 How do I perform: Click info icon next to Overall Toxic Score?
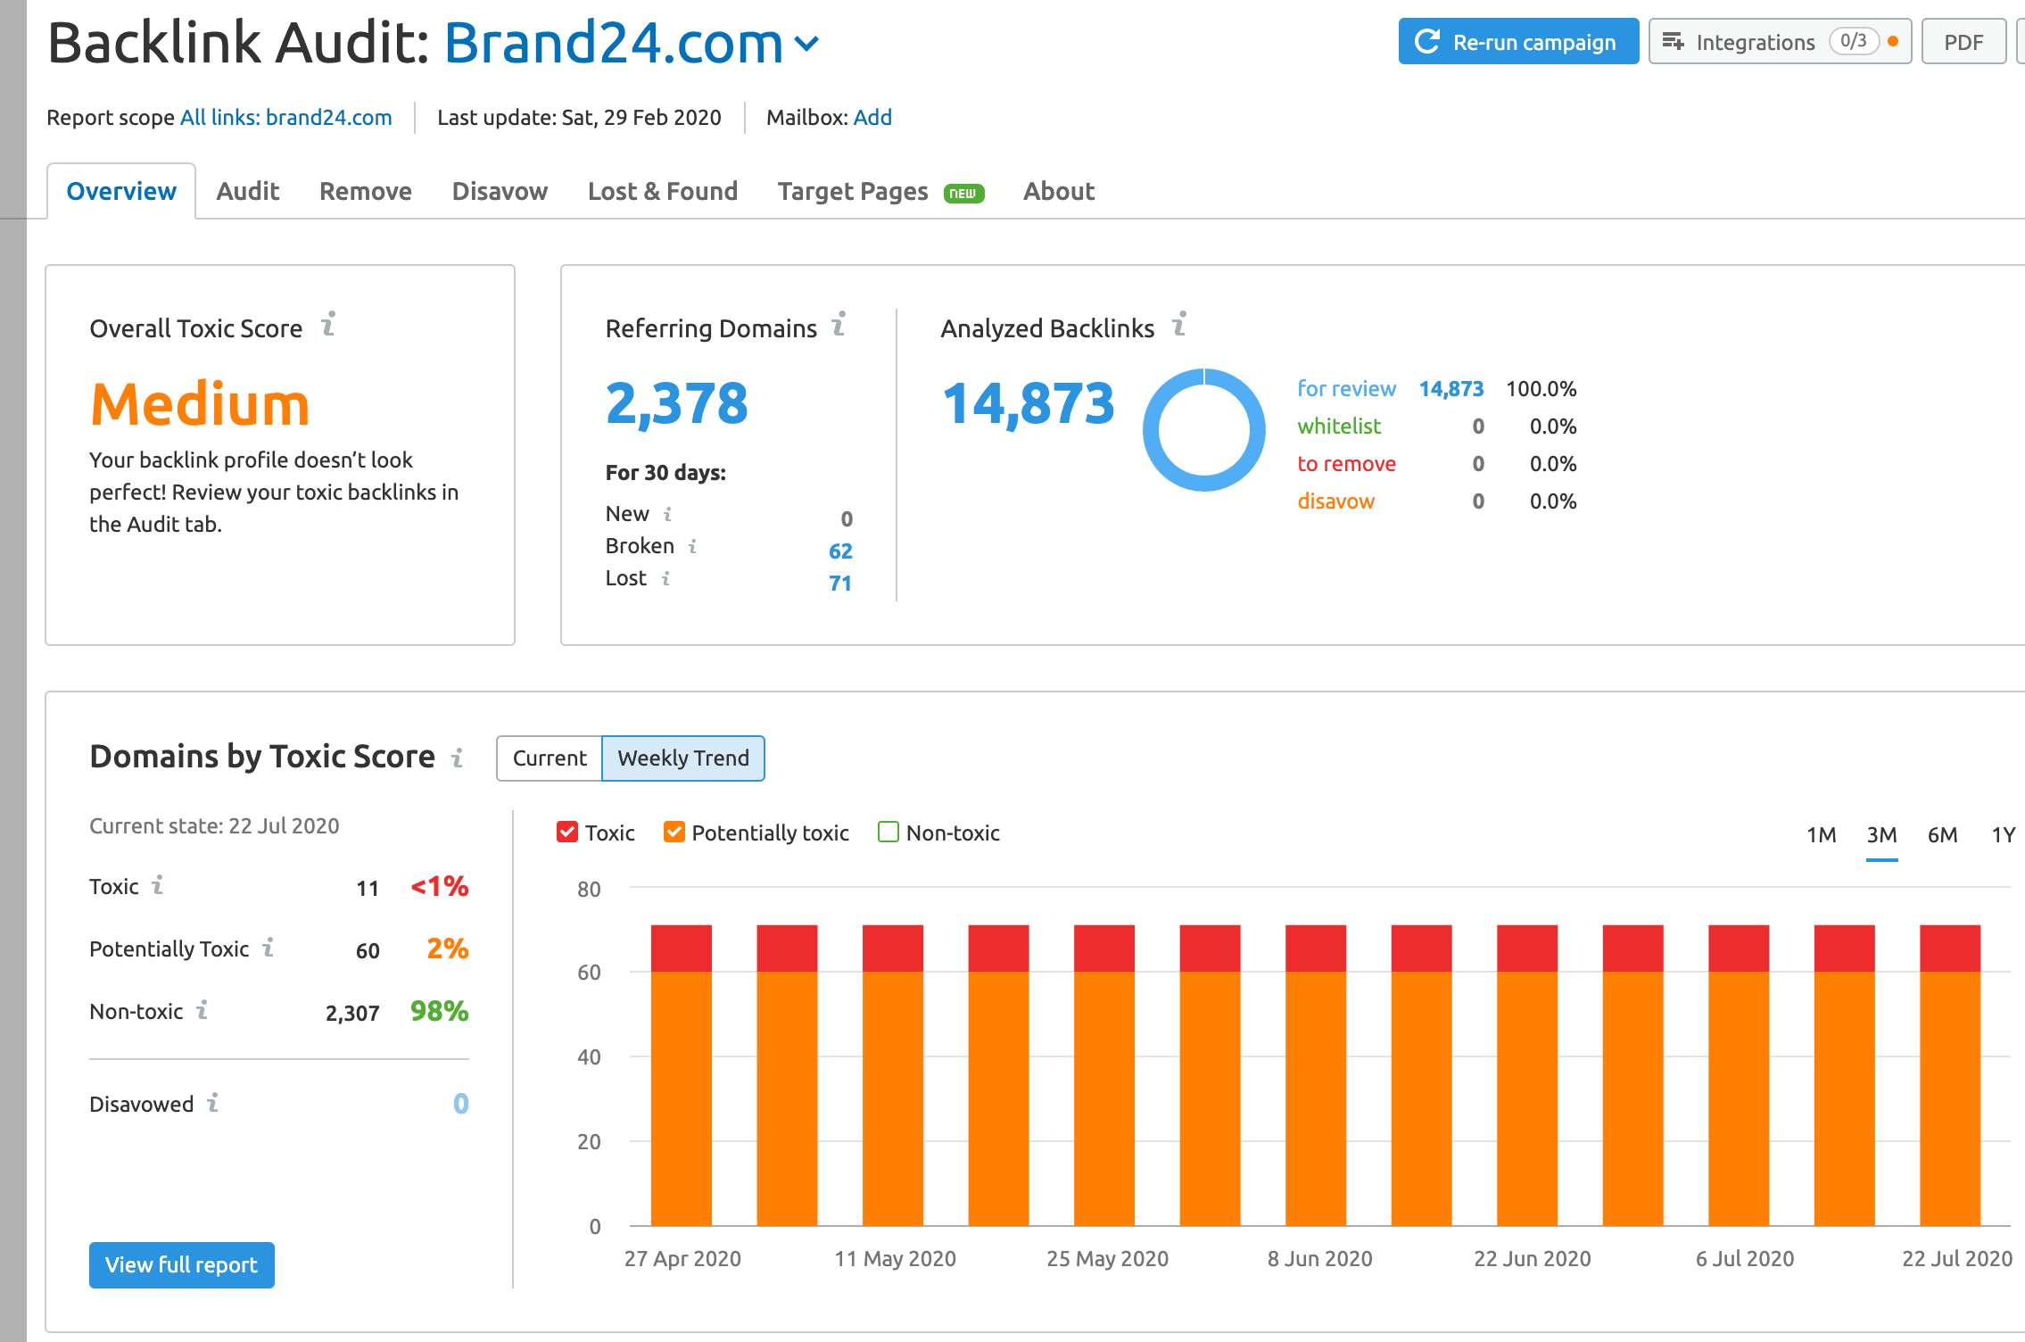click(328, 324)
